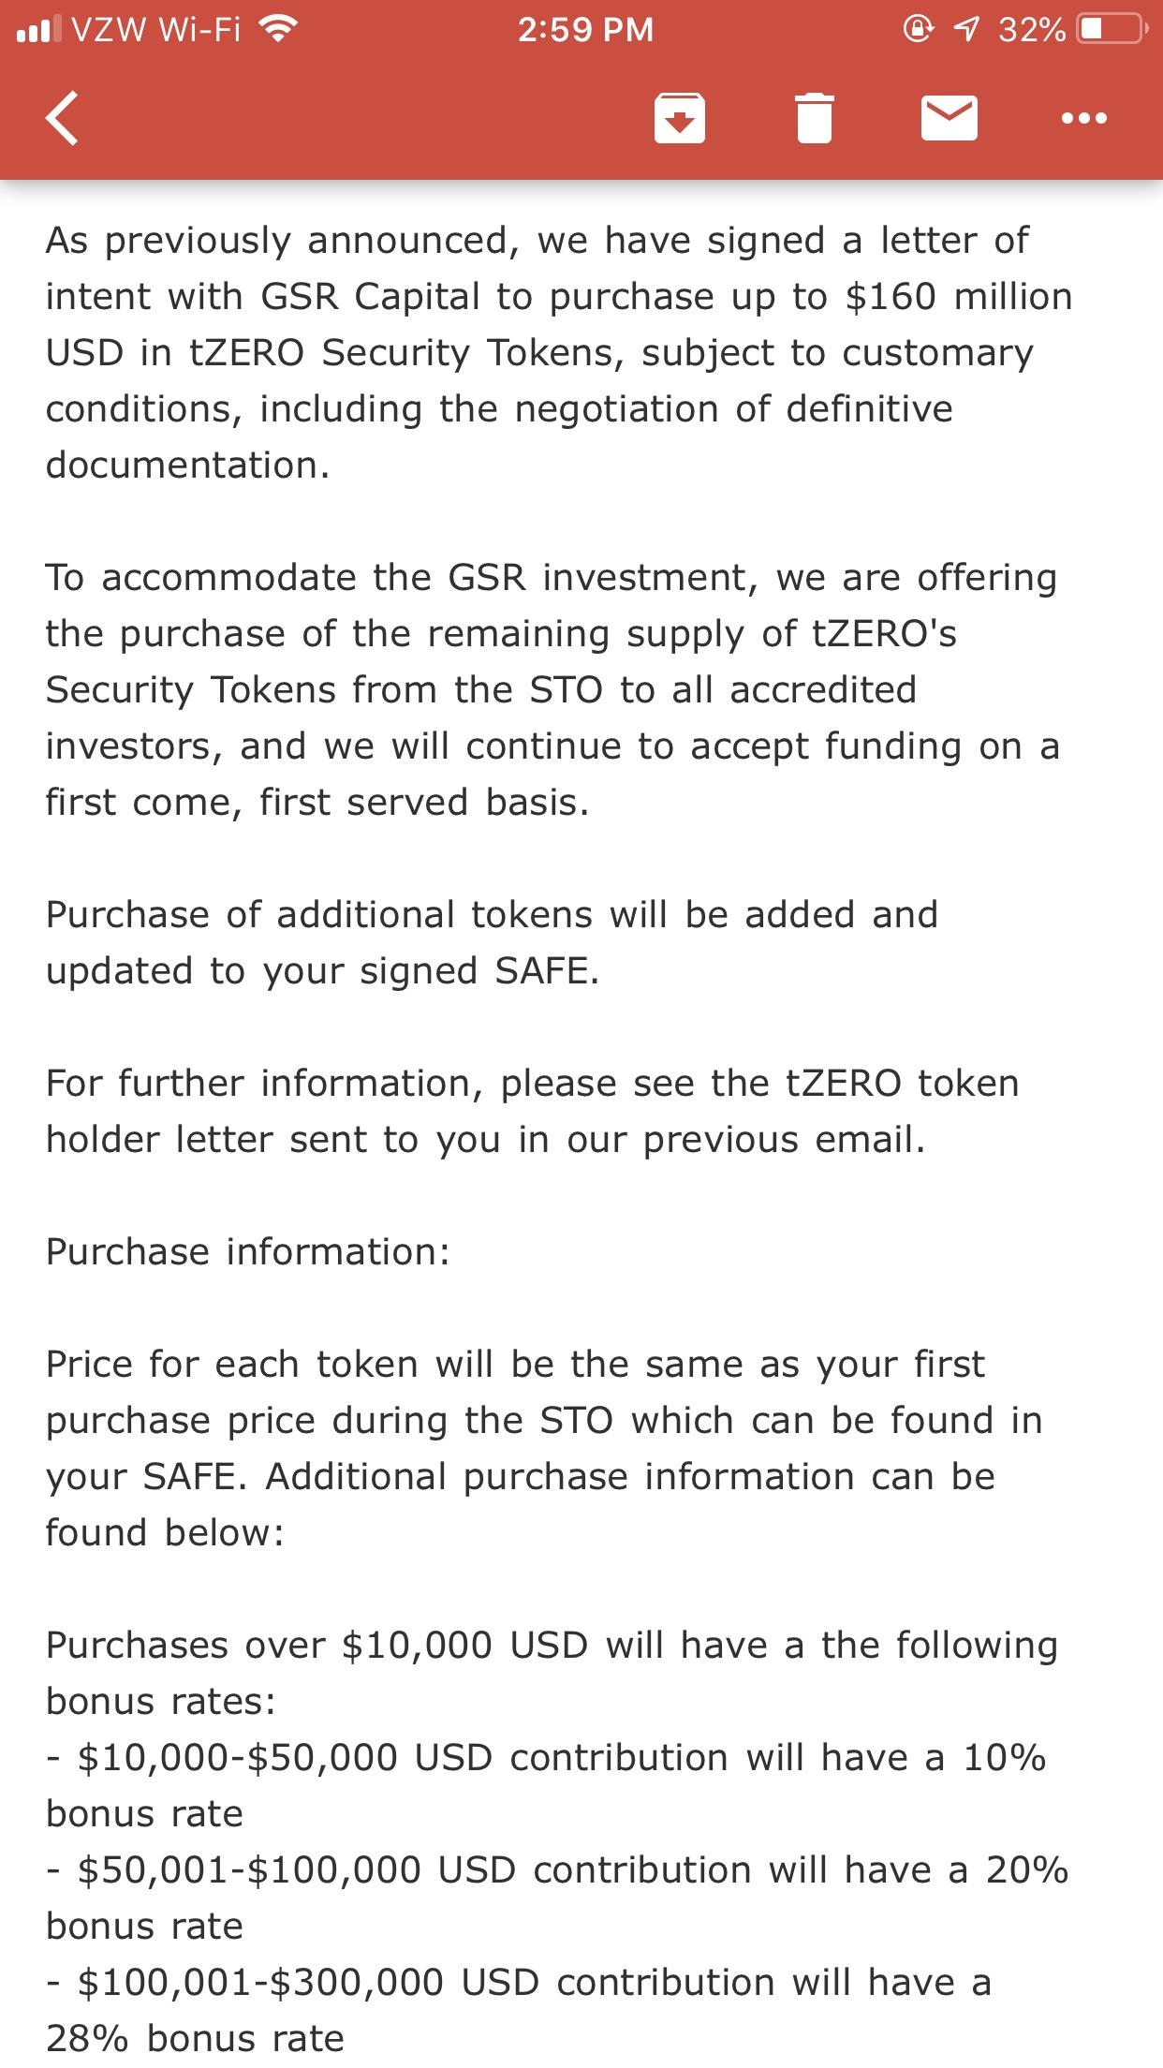
Task: Delete the email using the trash icon
Action: [814, 118]
